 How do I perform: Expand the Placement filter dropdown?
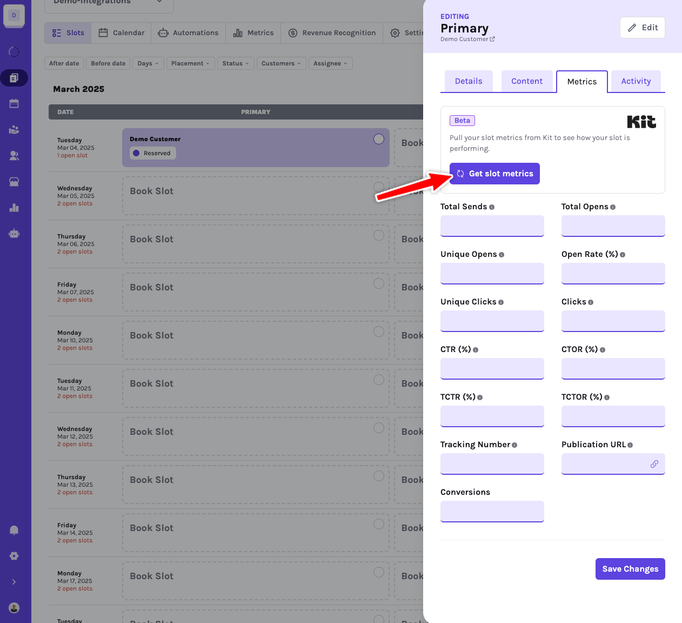pos(190,63)
